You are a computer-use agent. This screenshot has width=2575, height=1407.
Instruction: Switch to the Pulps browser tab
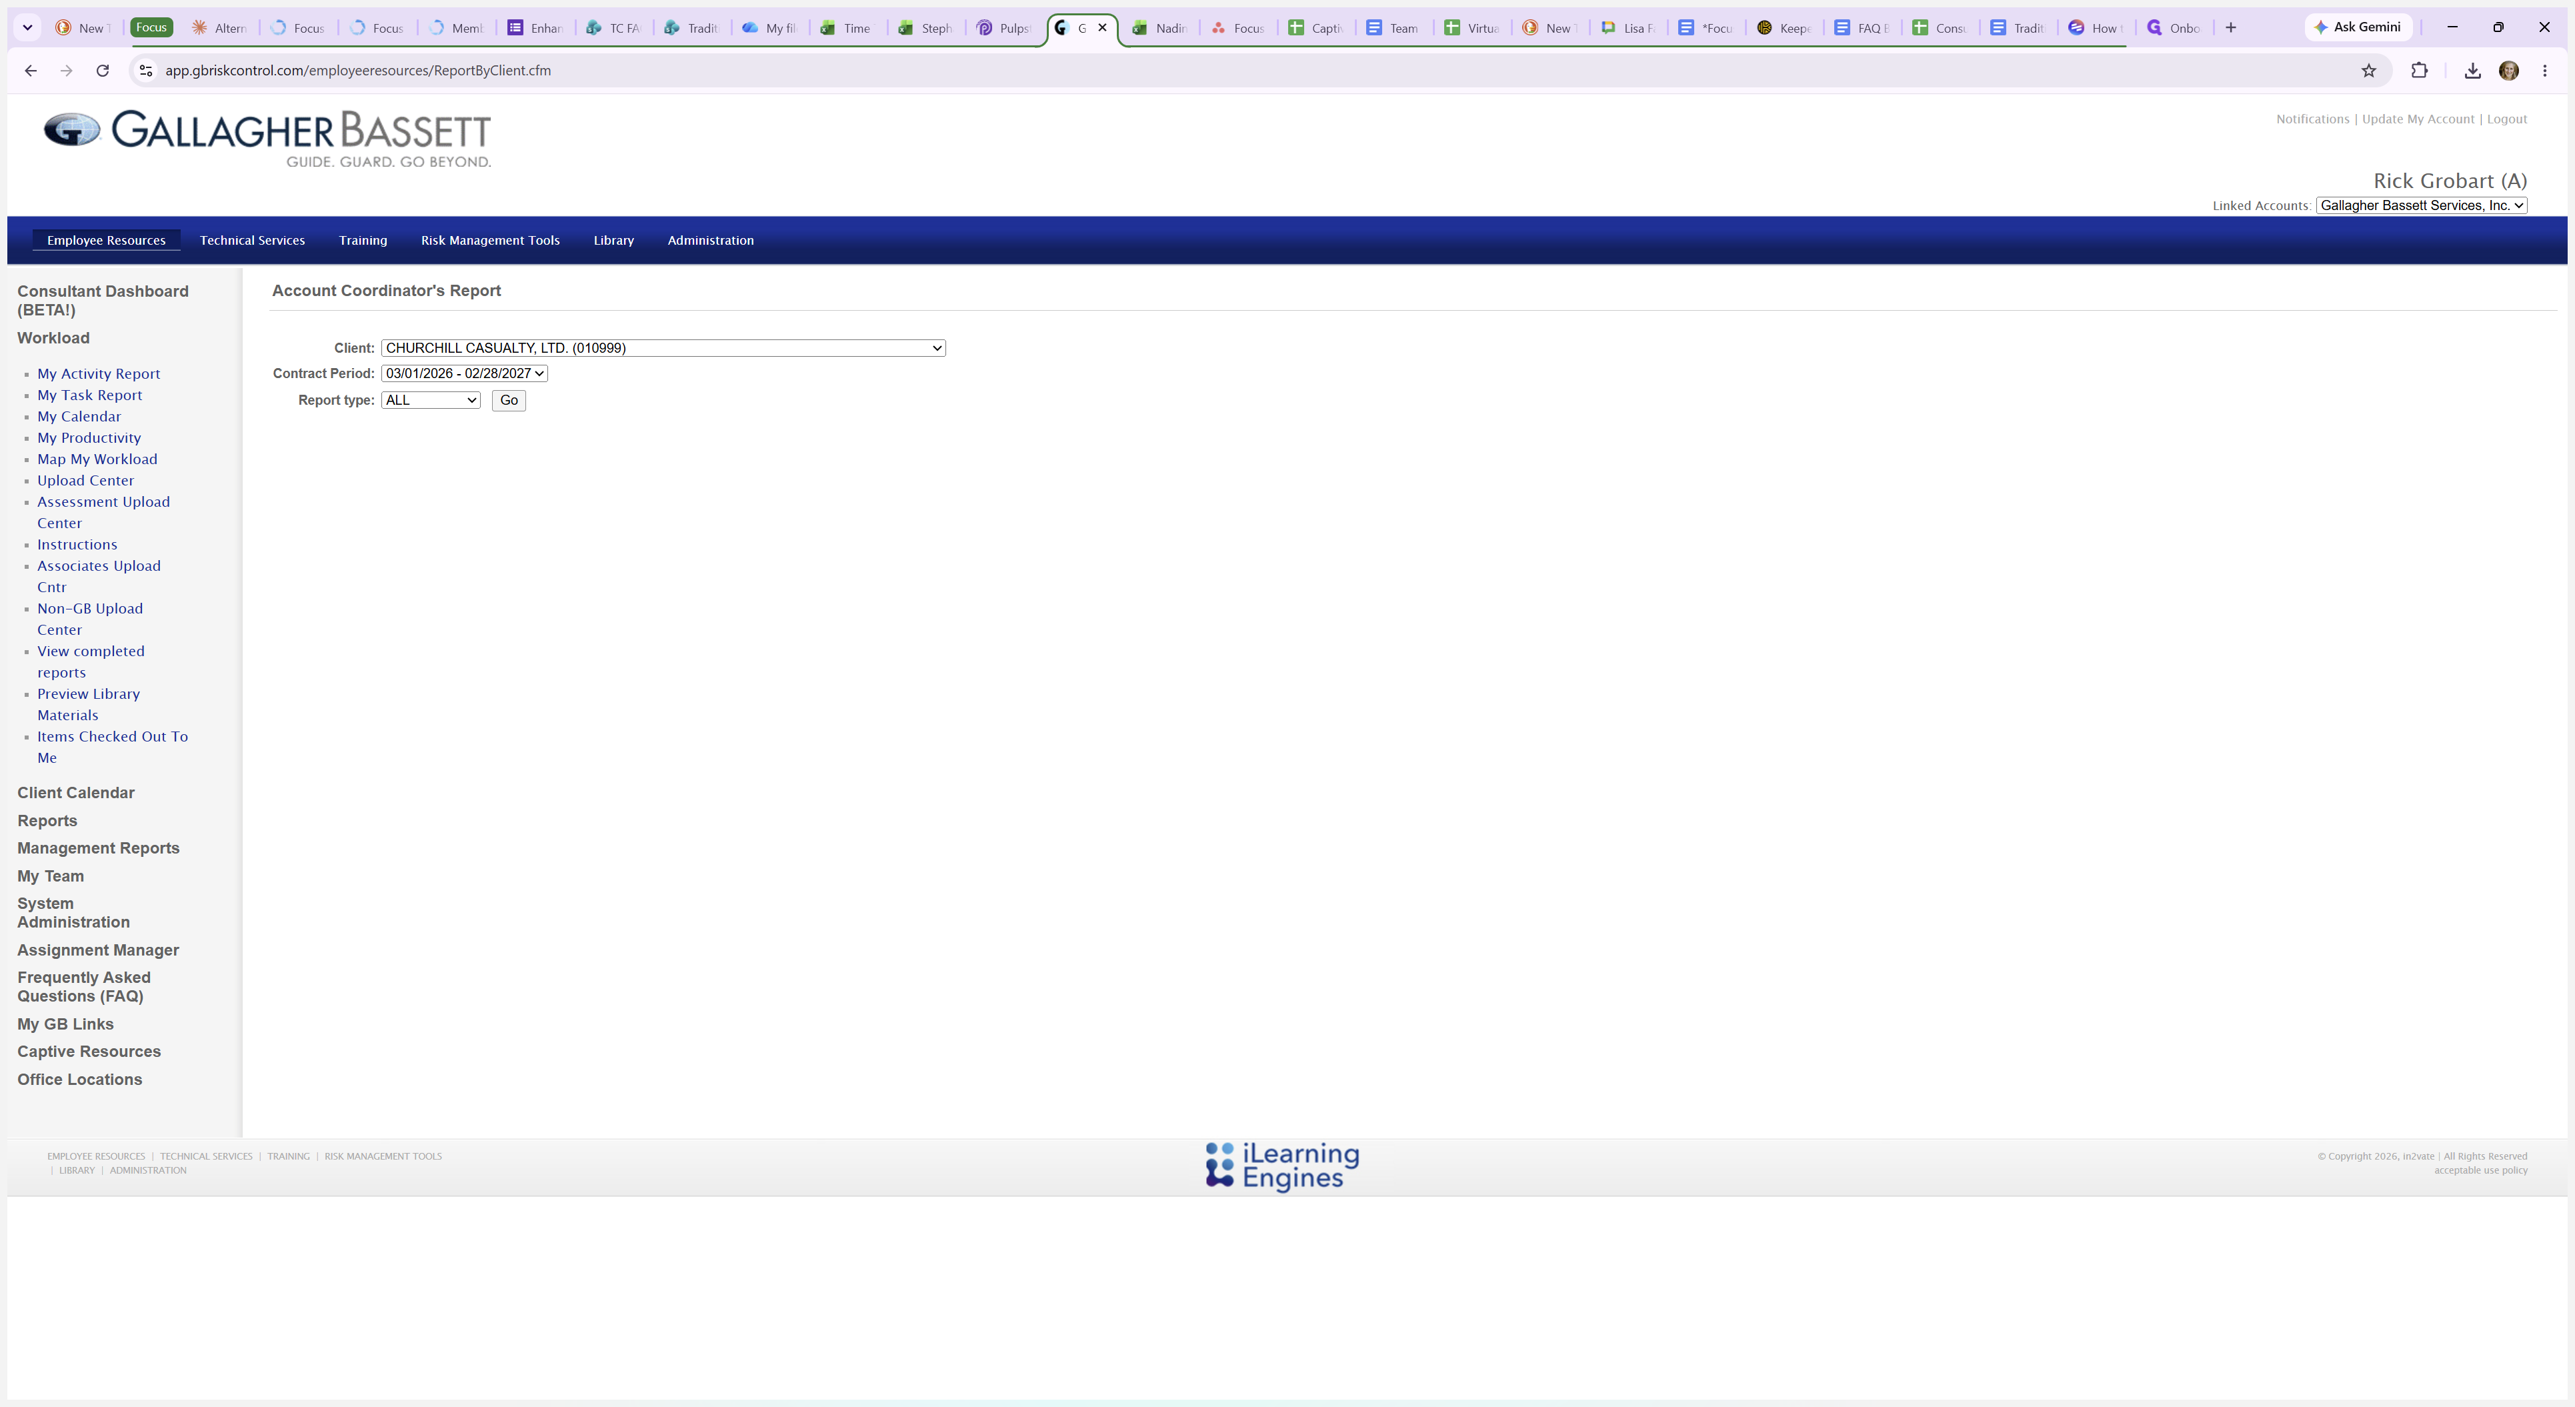1005,28
